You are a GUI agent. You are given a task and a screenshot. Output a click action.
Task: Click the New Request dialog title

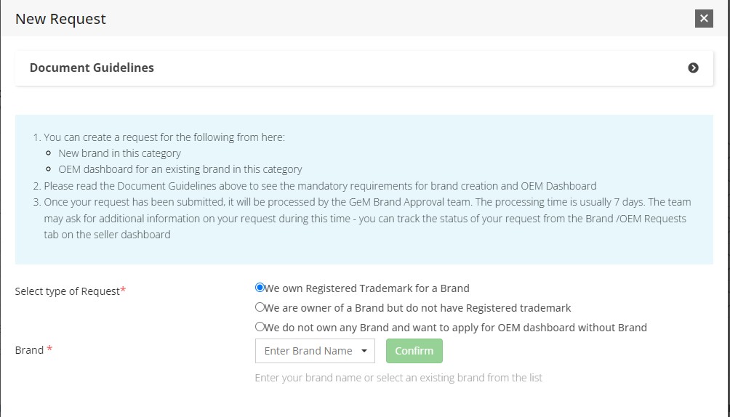point(60,19)
